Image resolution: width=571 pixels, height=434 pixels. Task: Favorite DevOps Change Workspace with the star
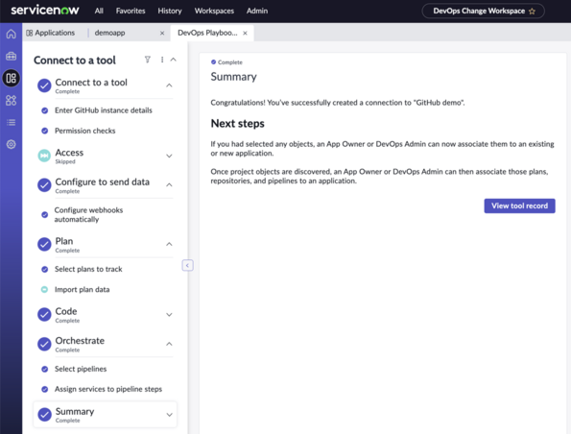click(532, 12)
